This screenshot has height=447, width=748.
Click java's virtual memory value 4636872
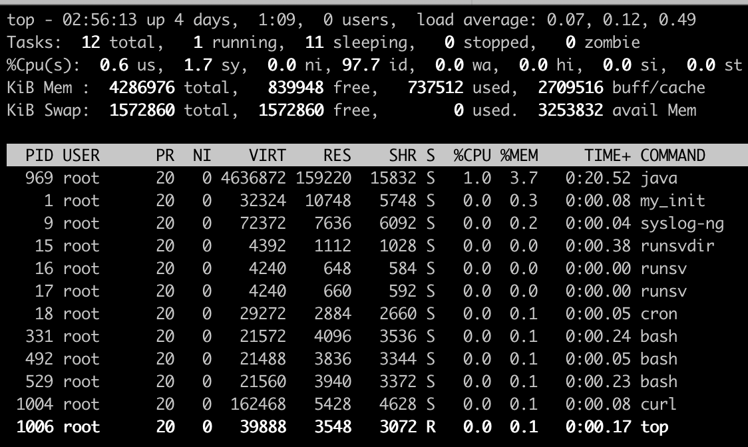coord(254,178)
